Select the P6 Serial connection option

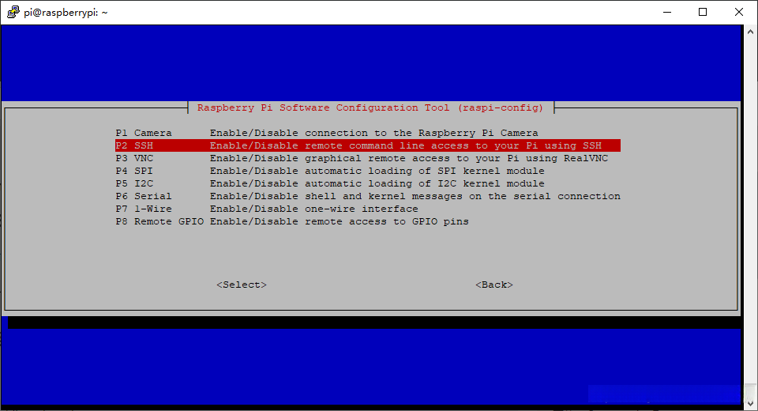click(368, 196)
